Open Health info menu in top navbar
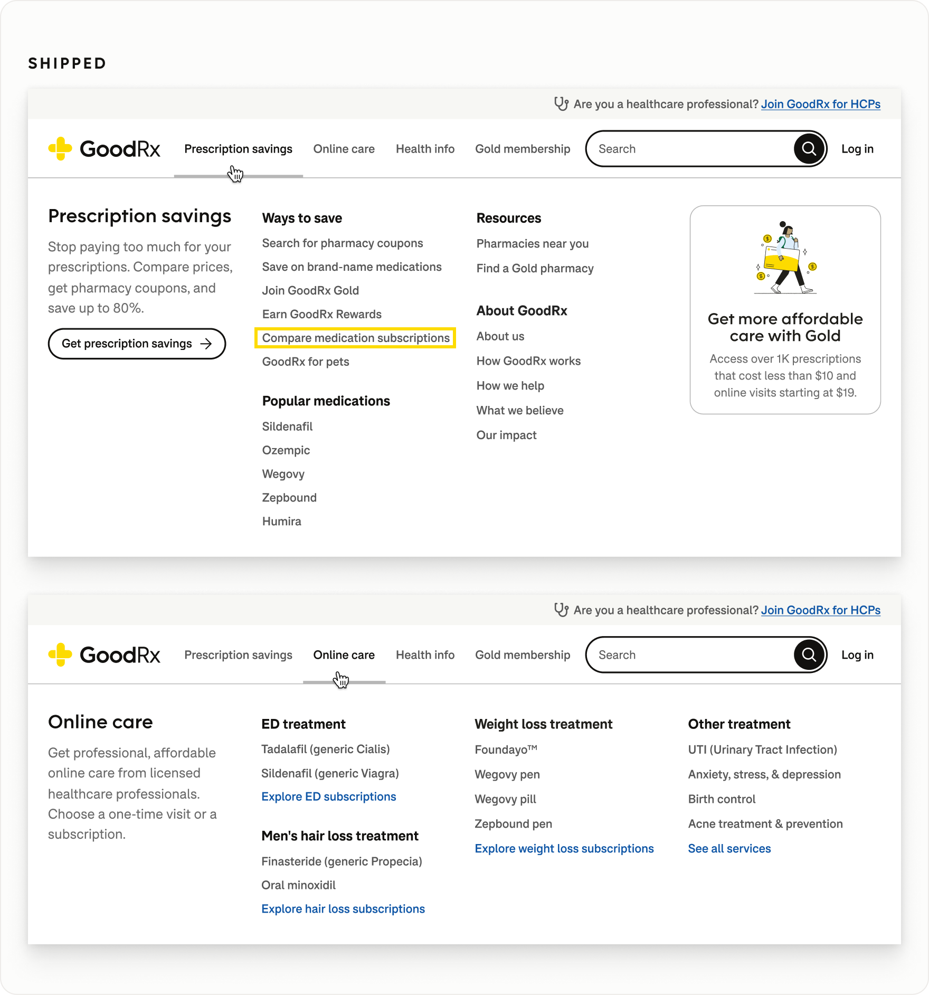 (425, 149)
